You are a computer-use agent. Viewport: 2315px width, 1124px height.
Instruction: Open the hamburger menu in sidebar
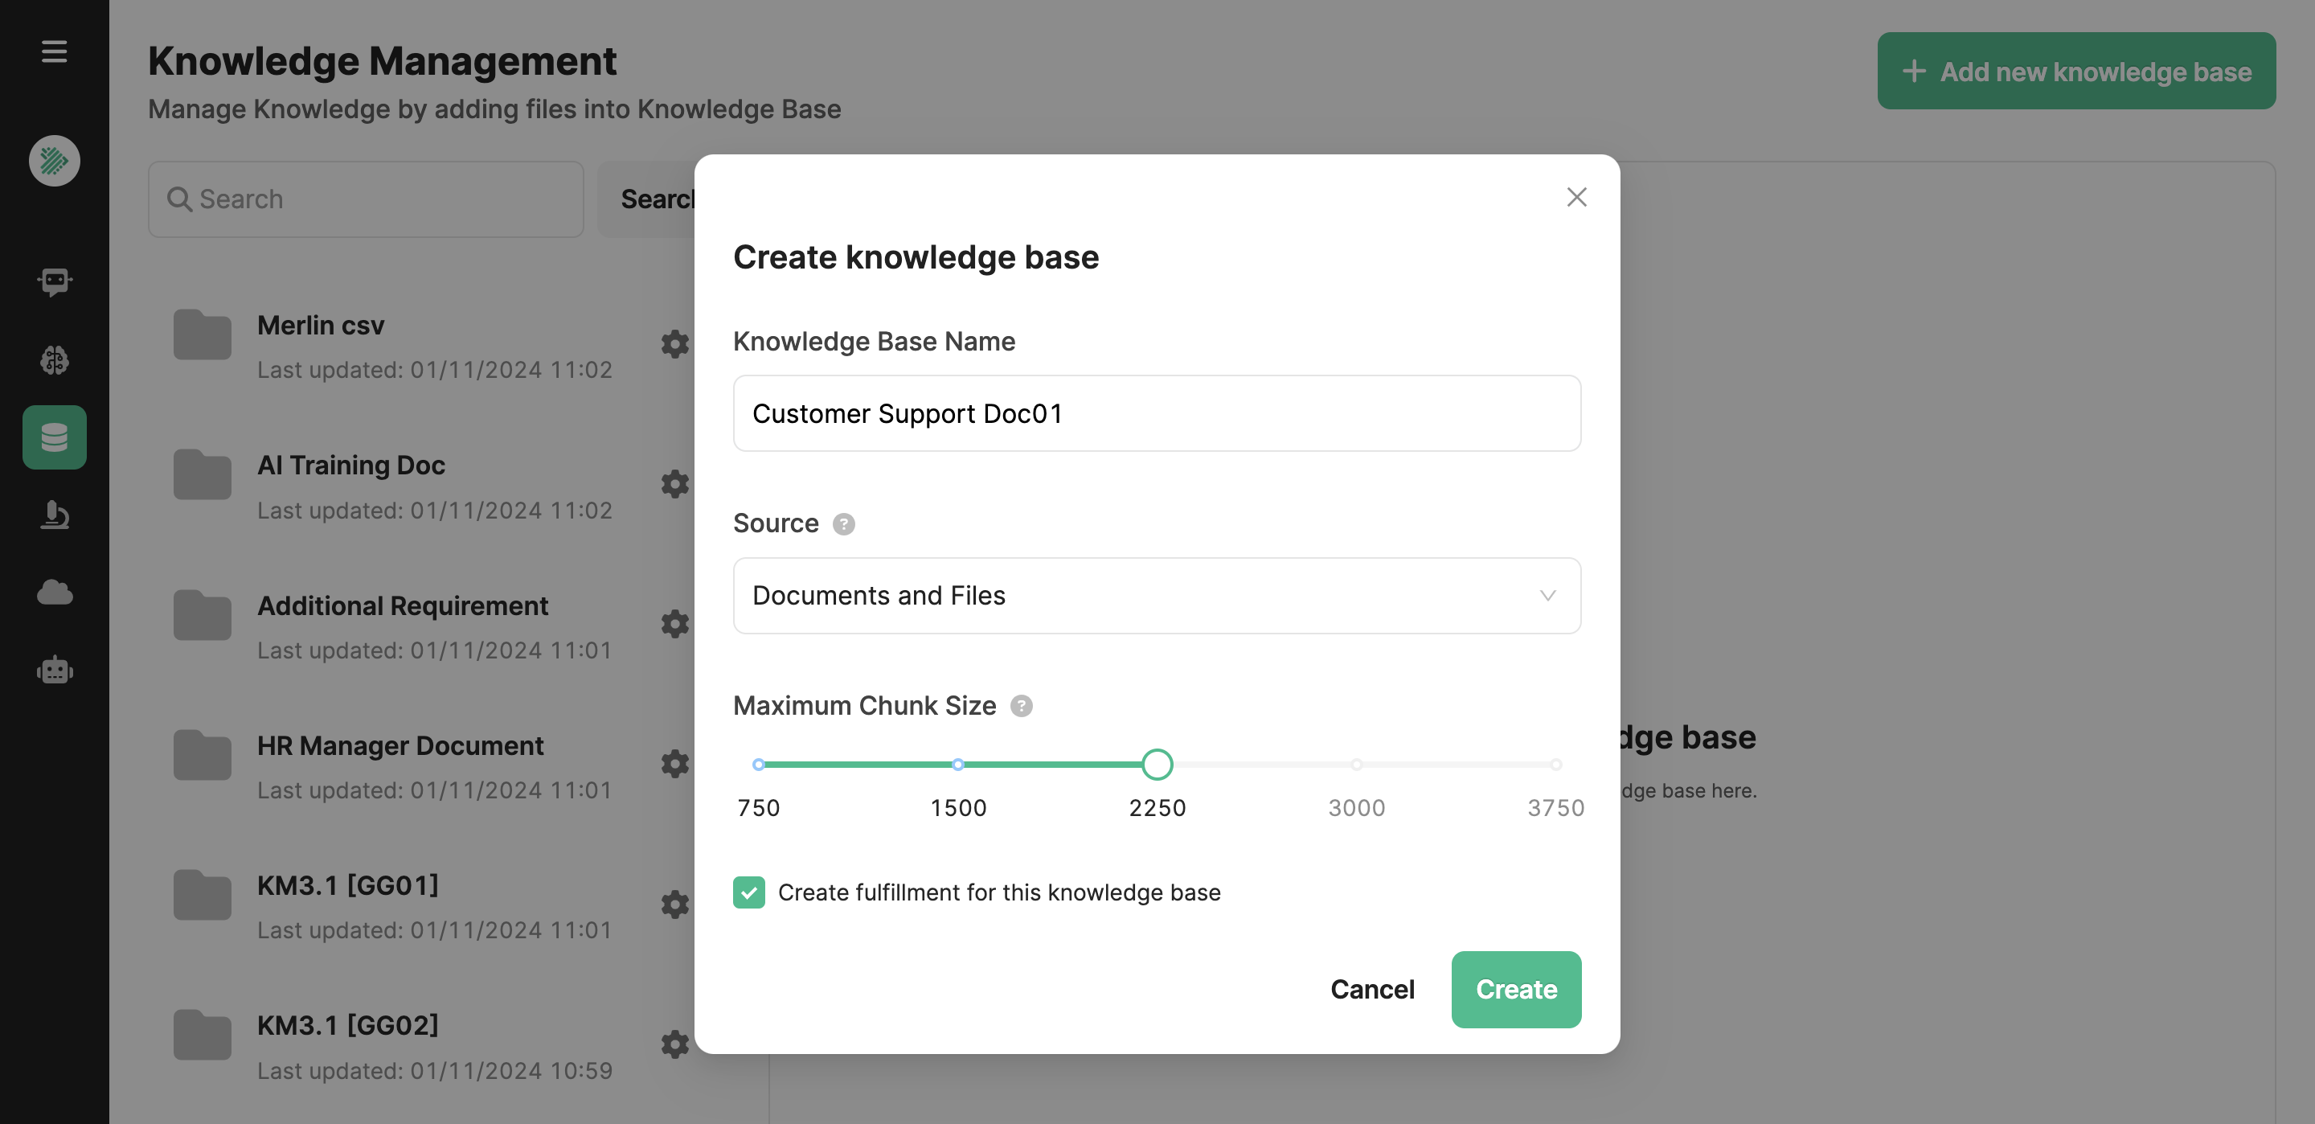[x=54, y=51]
